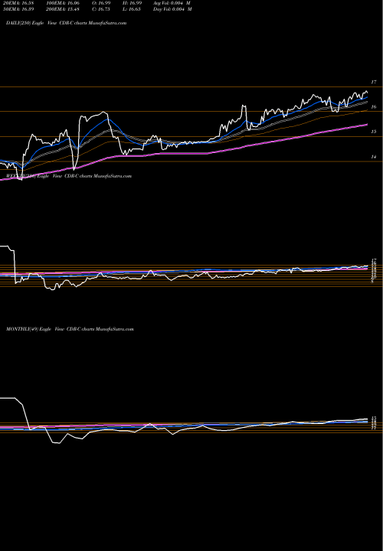Click the low price L: value
This screenshot has height=551, width=383.
tap(132, 9)
